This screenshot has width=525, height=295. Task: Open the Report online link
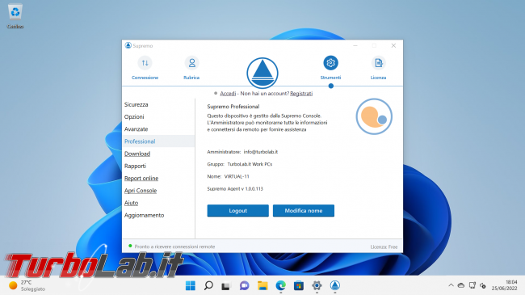tap(141, 179)
